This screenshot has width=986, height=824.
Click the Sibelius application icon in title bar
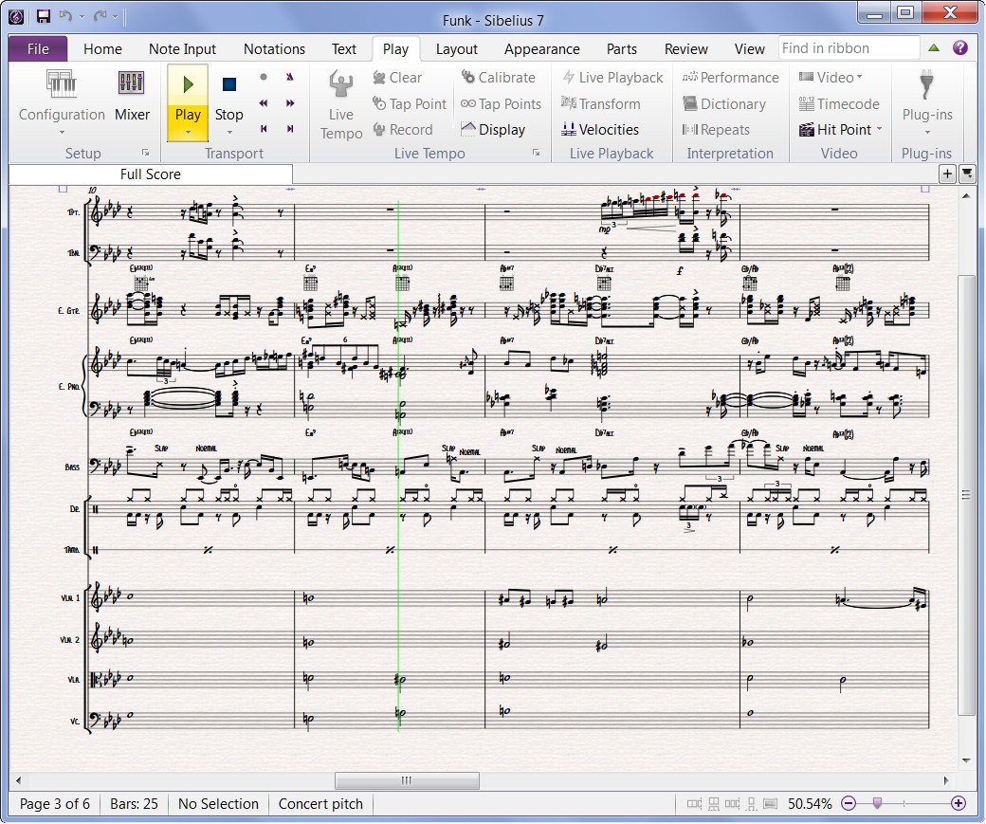click(16, 17)
